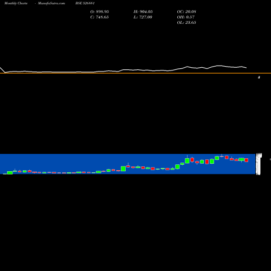Click the MunafaSutra.com label

tap(51, 3)
